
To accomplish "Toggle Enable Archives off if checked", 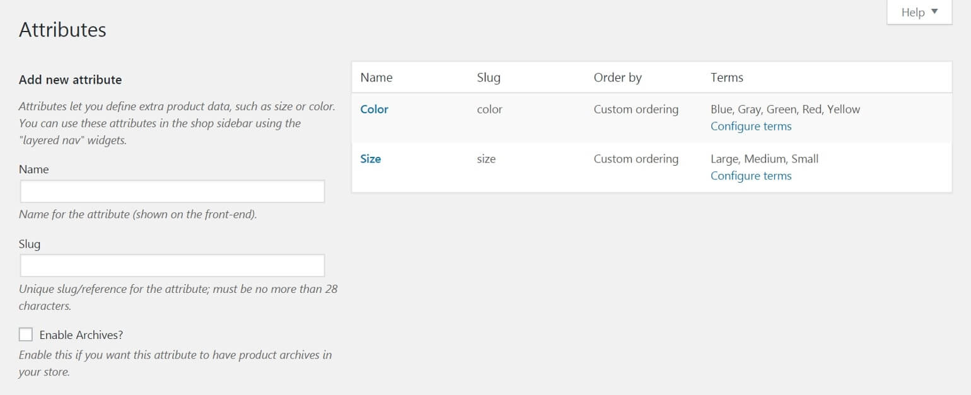I will click(x=26, y=334).
